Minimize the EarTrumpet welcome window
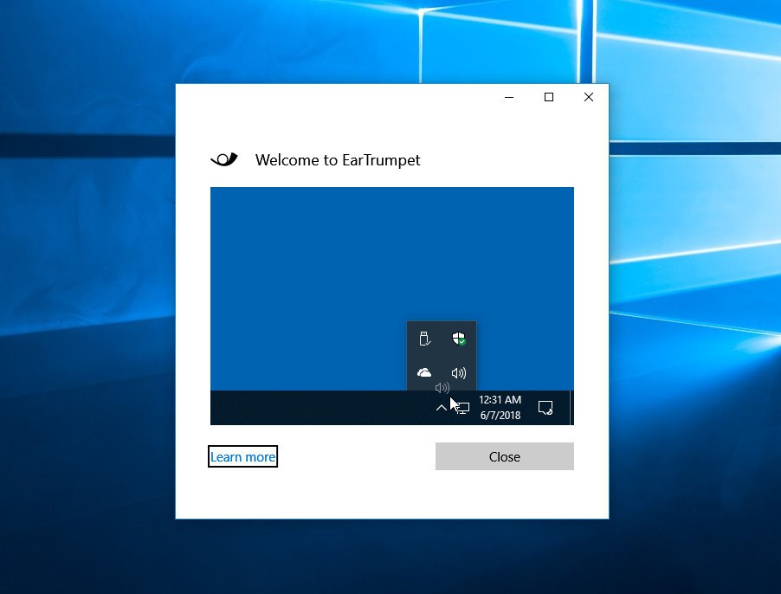Viewport: 781px width, 594px height. pyautogui.click(x=509, y=97)
